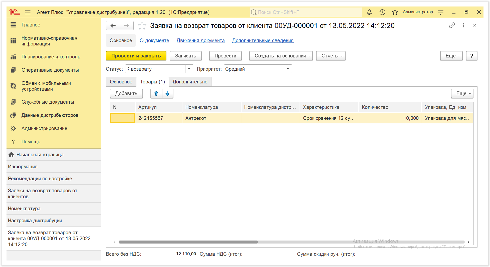Open favorites star icon in title bar
Image resolution: width=490 pixels, height=267 pixels.
click(x=395, y=12)
